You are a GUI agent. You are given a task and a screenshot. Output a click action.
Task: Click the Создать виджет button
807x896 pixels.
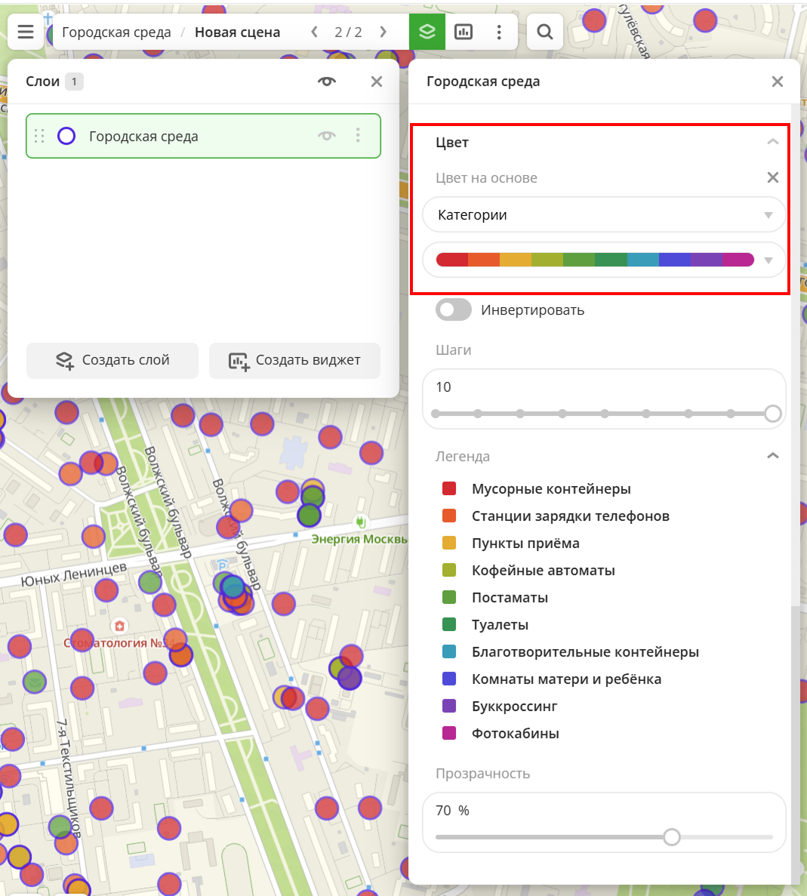click(x=294, y=361)
